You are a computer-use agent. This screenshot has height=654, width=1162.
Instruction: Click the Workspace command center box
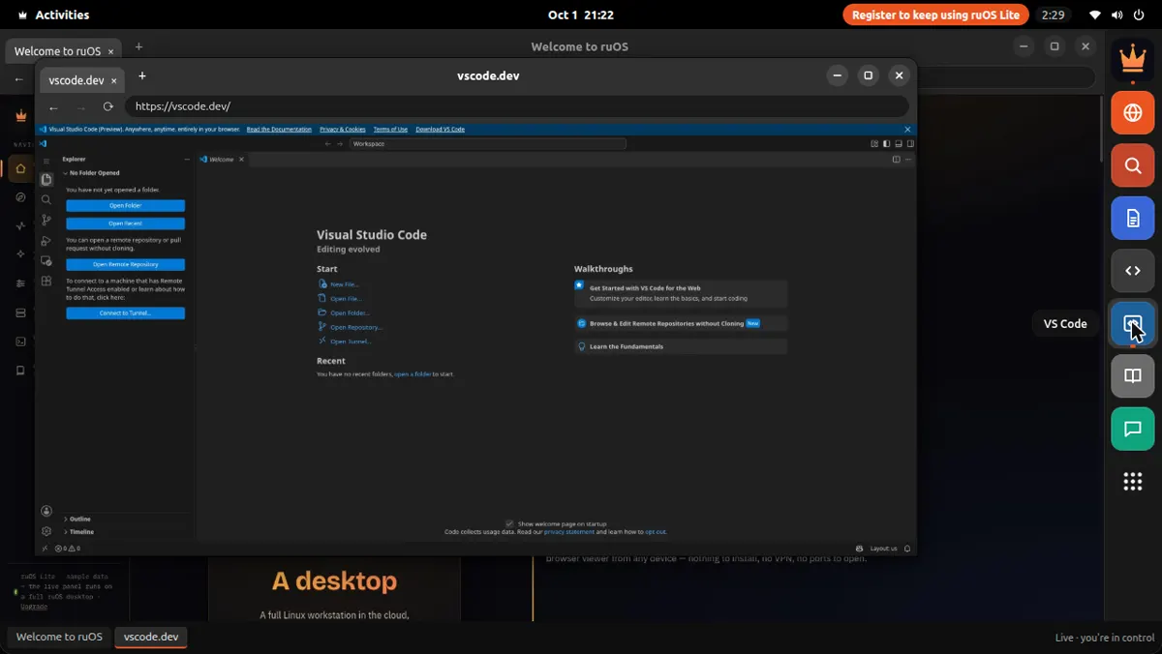487,144
